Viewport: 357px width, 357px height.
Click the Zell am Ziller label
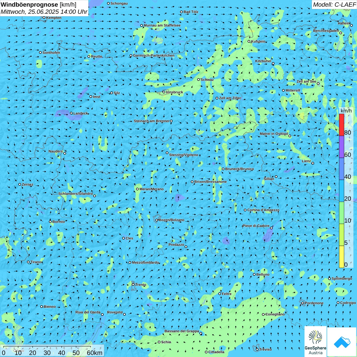[230, 98]
